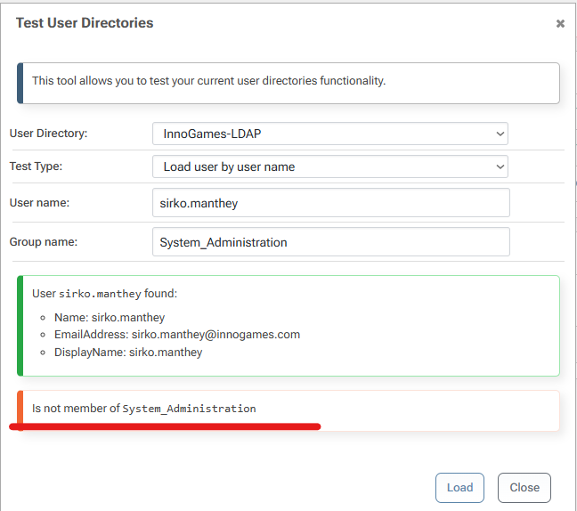Click into the Group name text box
577x511 pixels.
pyautogui.click(x=330, y=242)
